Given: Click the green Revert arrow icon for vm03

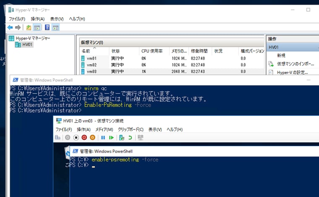Looking at the screenshot, I should (130, 138).
